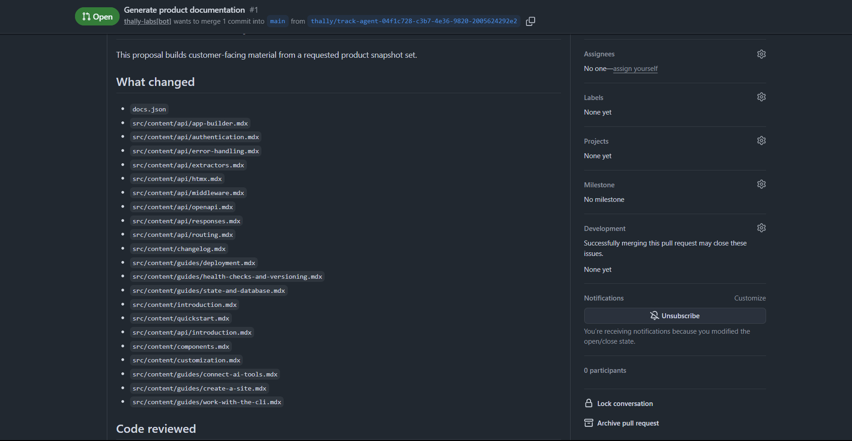
Task: Open Labels gear settings
Action: click(x=762, y=97)
